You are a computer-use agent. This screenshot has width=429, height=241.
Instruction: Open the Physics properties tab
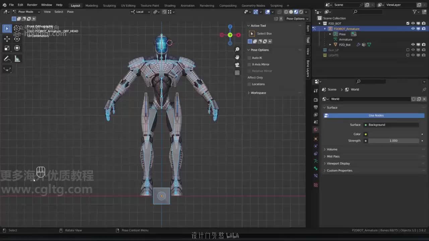click(x=316, y=146)
